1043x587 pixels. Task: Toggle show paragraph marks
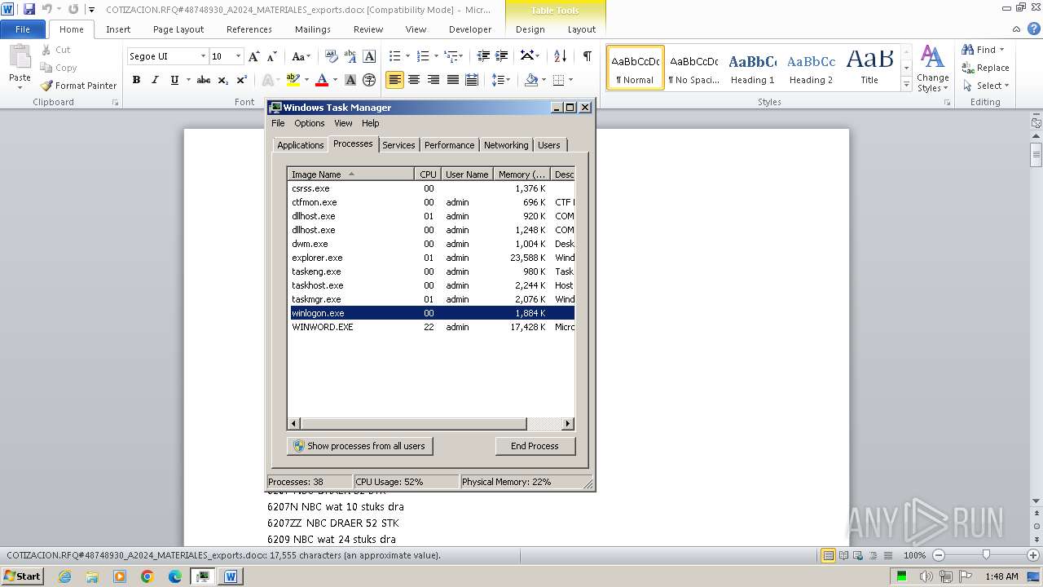click(587, 56)
